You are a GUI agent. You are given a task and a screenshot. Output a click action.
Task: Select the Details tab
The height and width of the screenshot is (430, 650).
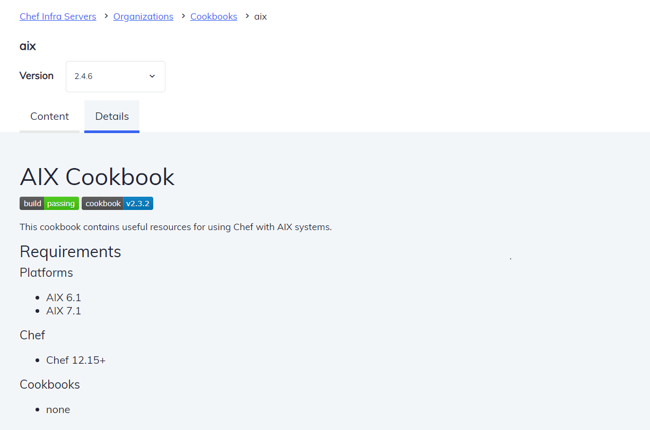[x=112, y=116]
